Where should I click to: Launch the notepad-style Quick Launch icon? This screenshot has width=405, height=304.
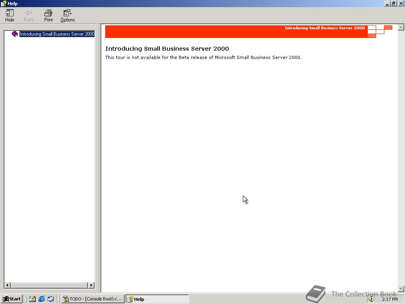[32, 299]
